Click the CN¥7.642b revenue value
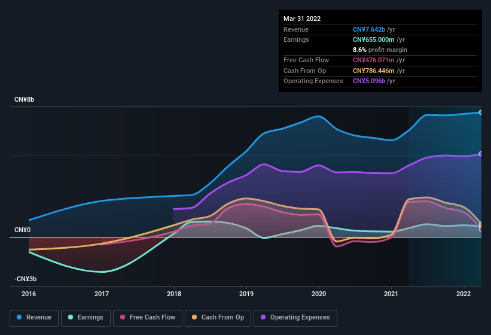This screenshot has width=491, height=335. (369, 29)
